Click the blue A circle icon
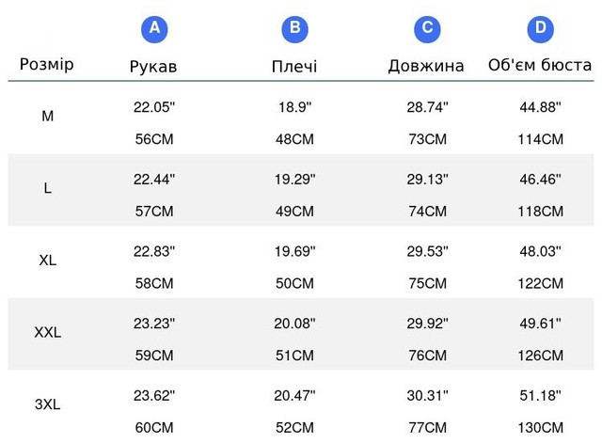This screenshot has width=602, height=443. (x=154, y=29)
